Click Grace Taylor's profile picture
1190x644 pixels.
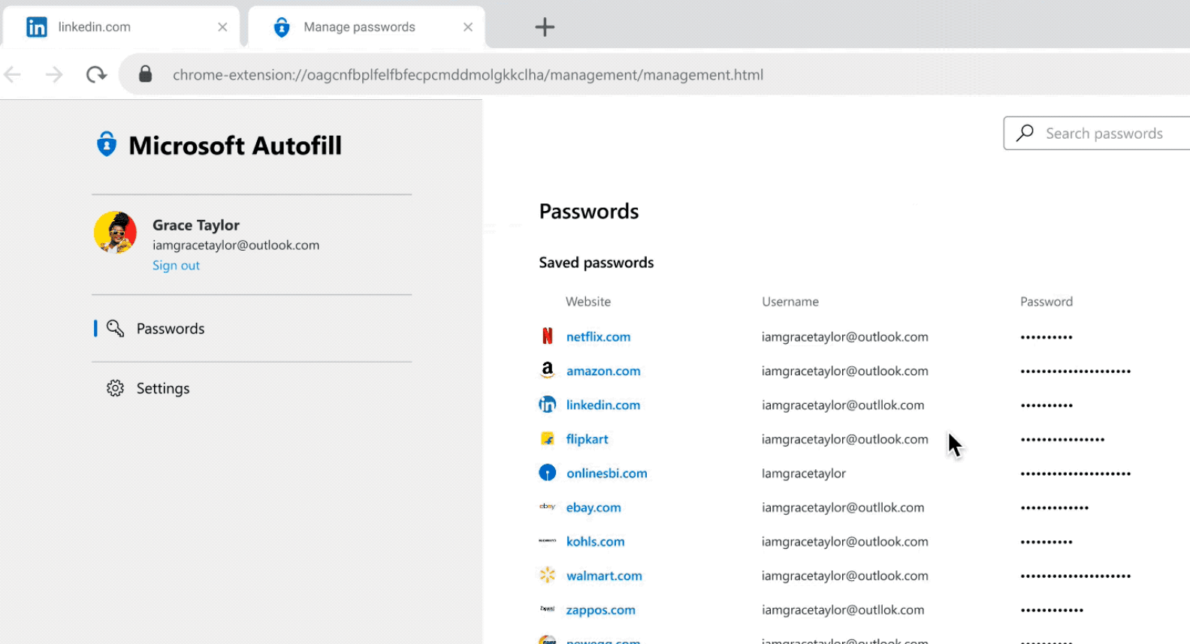coord(115,232)
